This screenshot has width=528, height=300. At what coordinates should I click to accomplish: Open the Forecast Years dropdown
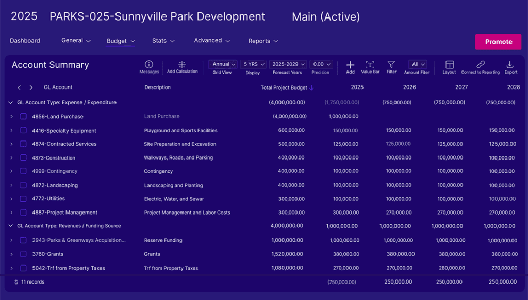(x=288, y=64)
